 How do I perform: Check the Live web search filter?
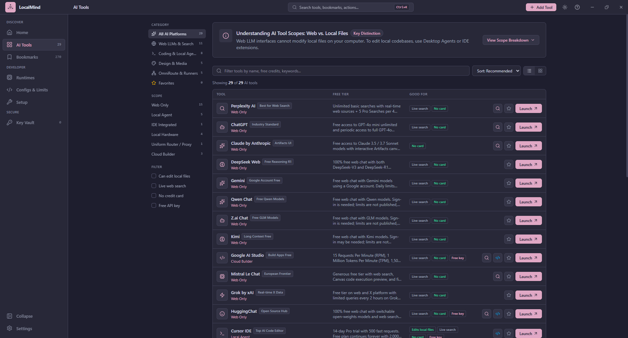(154, 186)
